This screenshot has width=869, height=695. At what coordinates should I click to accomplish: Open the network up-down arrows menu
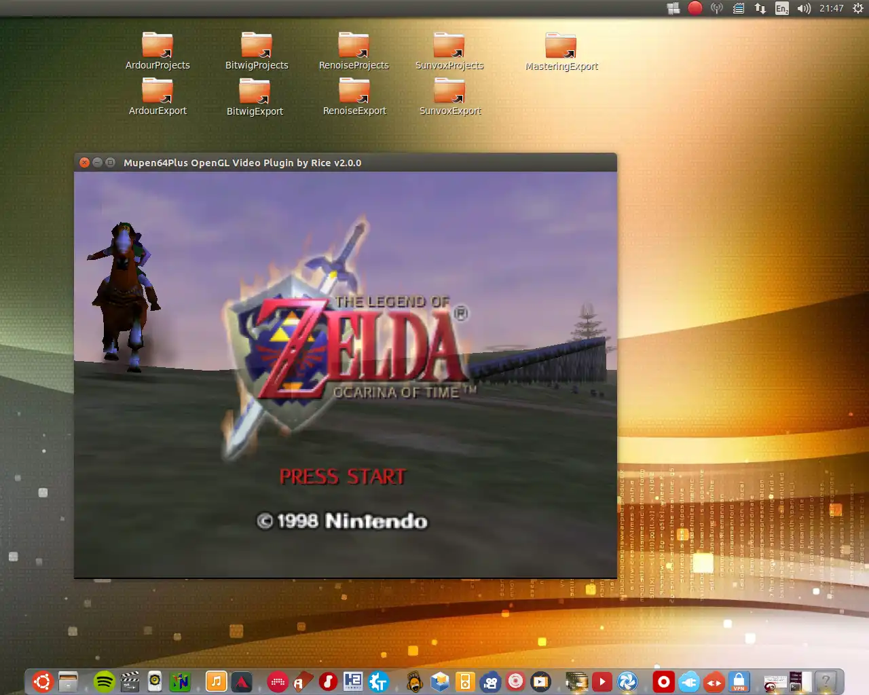pyautogui.click(x=760, y=8)
